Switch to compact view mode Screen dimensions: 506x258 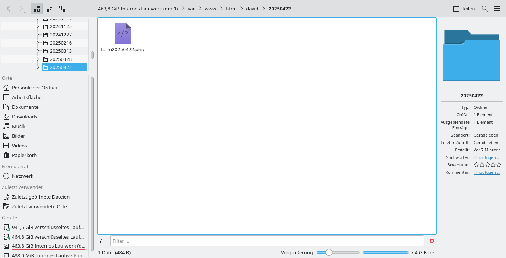pyautogui.click(x=49, y=9)
